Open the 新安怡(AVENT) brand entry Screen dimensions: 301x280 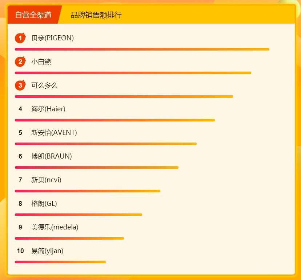pos(54,133)
